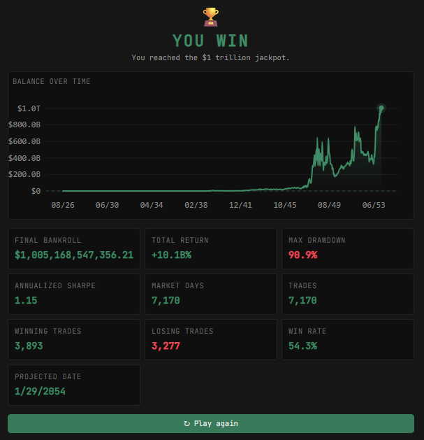Click the PROJECTED DATE label

(48, 376)
